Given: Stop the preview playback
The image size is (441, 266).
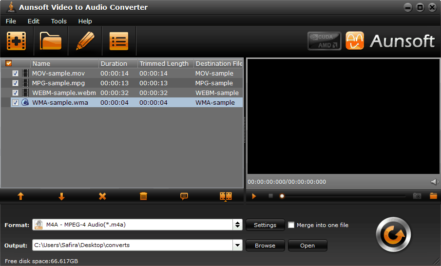Looking at the screenshot, I should [270, 196].
